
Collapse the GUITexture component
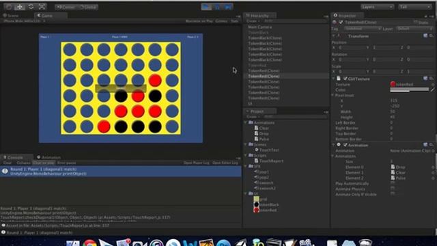tap(334, 79)
